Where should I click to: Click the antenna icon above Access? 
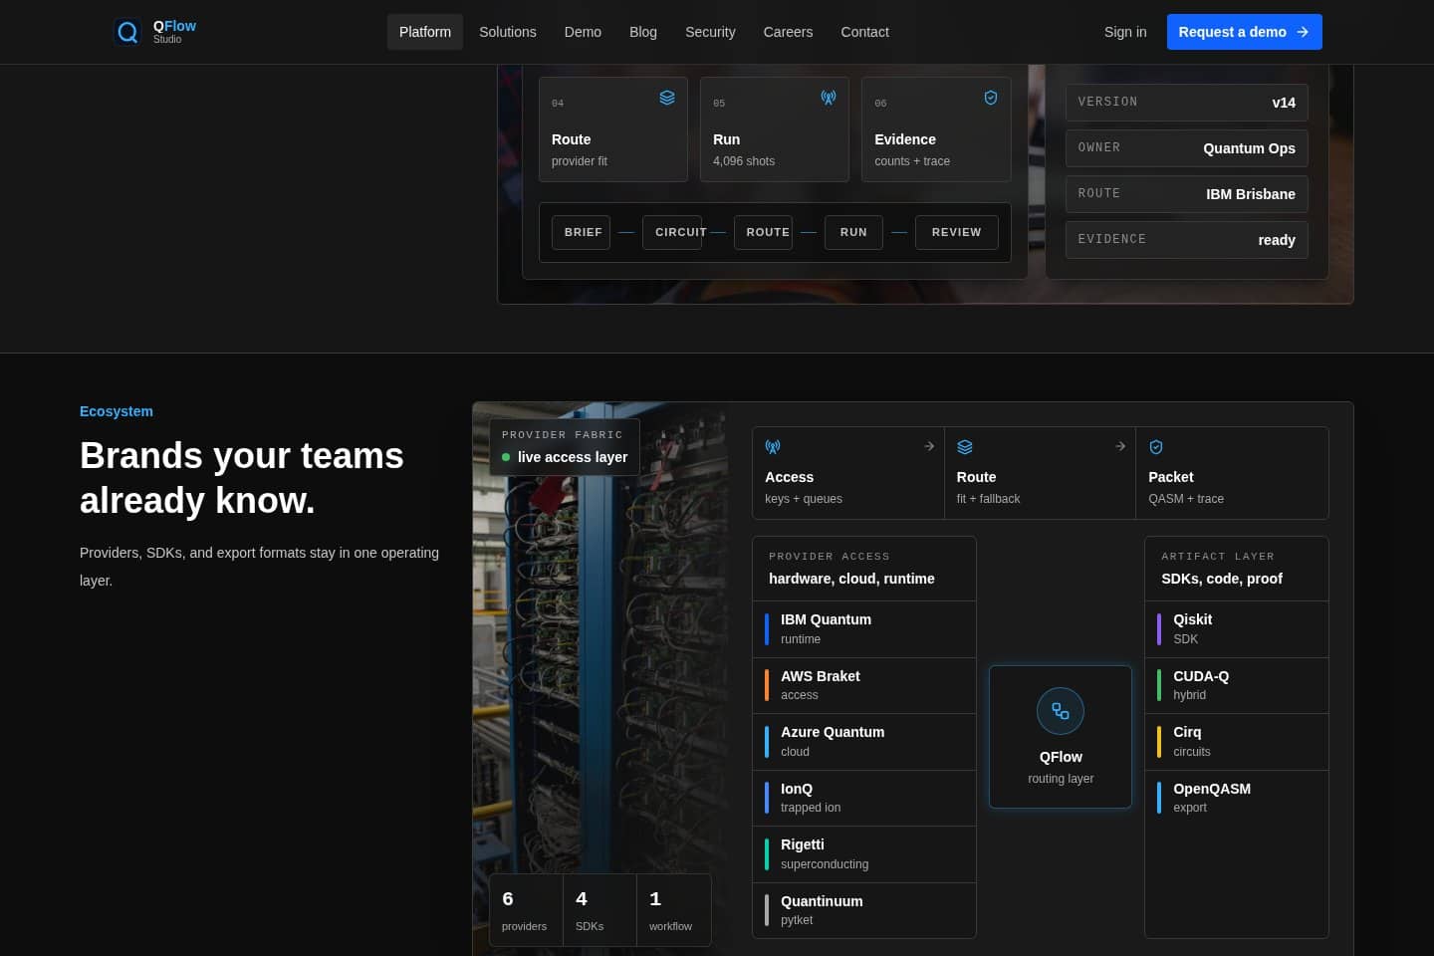(773, 447)
